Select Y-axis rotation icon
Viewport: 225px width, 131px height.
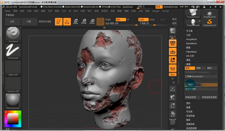(173, 79)
